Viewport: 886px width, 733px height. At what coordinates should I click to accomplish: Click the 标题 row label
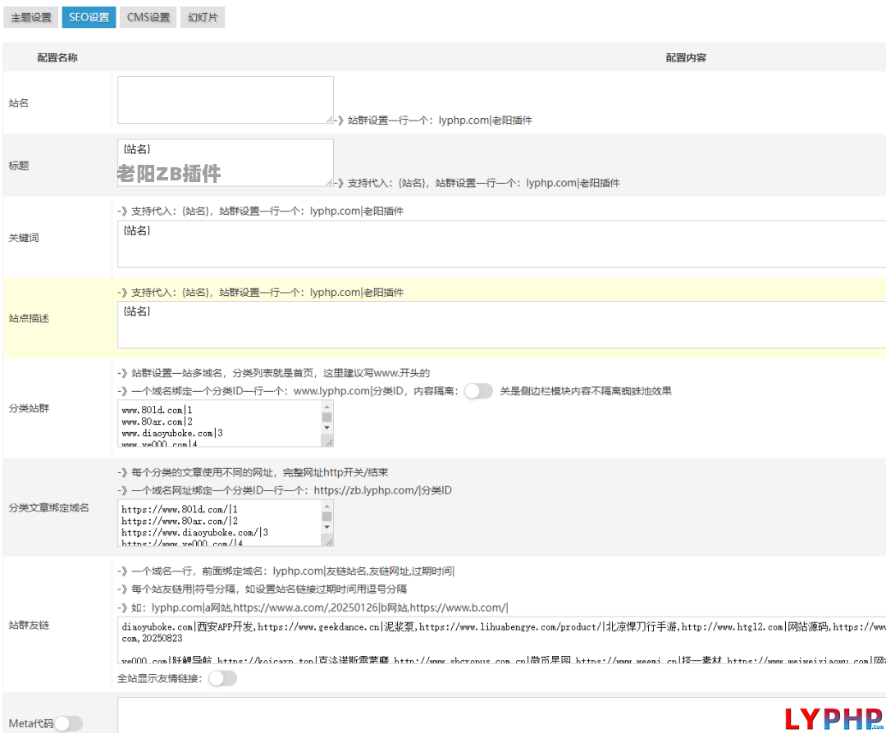tap(19, 166)
